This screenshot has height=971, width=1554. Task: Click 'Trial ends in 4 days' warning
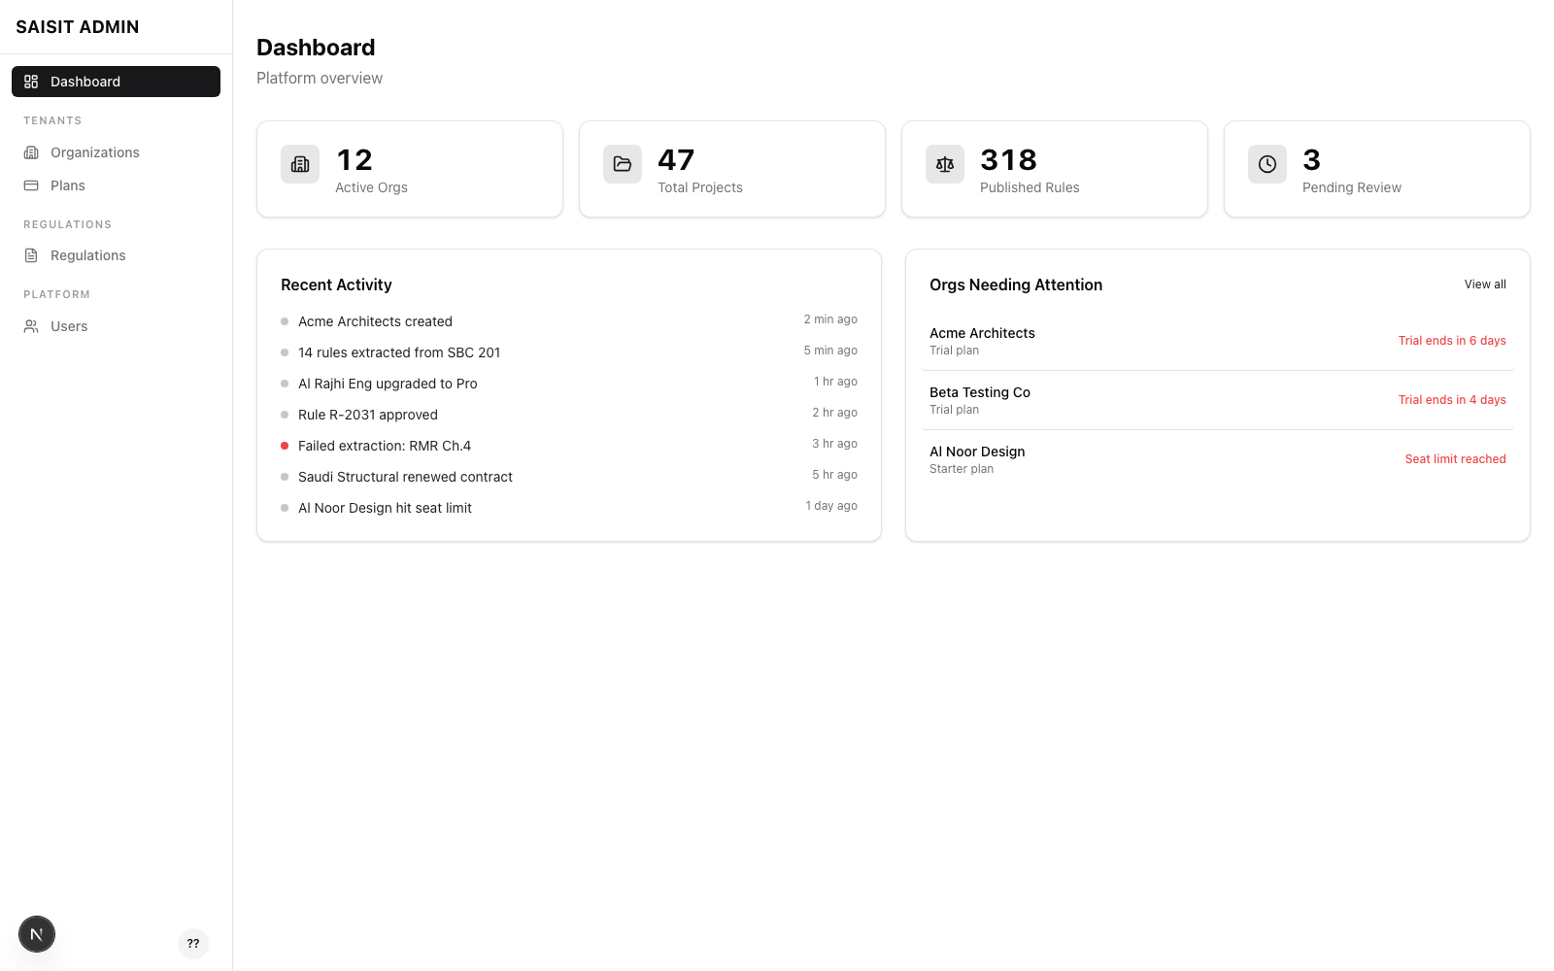pyautogui.click(x=1452, y=400)
